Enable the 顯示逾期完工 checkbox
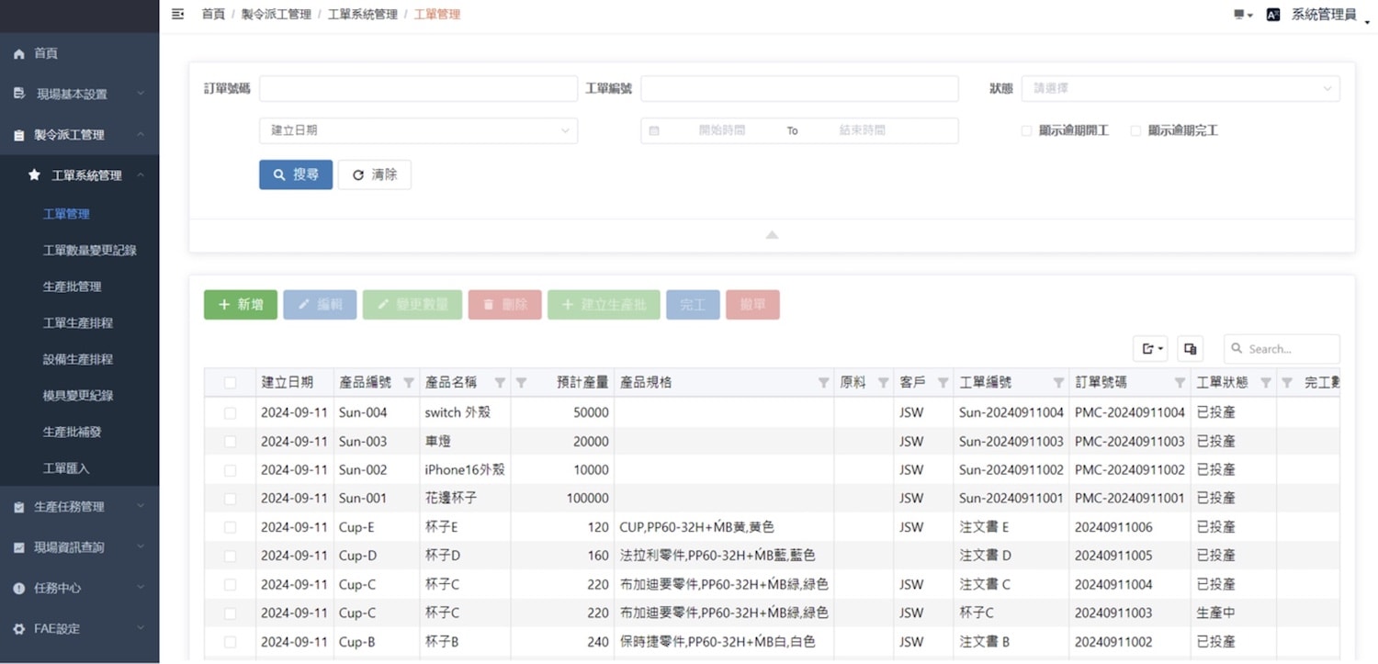 coord(1135,131)
